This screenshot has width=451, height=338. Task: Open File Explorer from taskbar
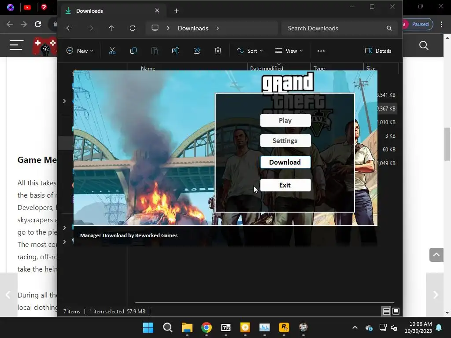pyautogui.click(x=187, y=327)
